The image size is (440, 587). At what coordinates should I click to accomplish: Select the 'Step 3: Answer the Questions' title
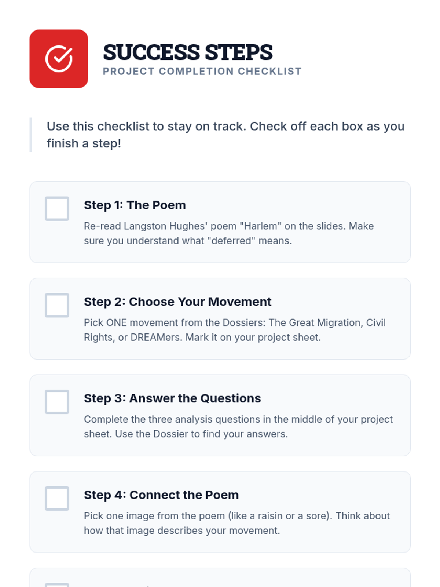click(172, 398)
